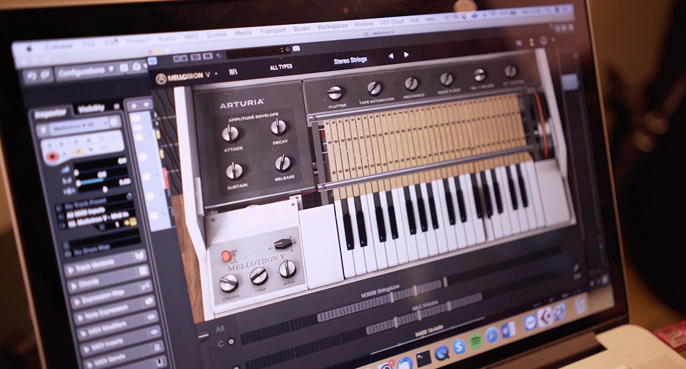Click the Cubase icon in the Dock
This screenshot has height=369, width=686.
point(545,318)
